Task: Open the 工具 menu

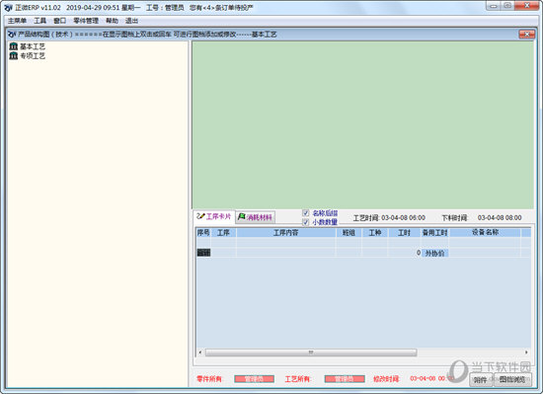Action: 39,21
